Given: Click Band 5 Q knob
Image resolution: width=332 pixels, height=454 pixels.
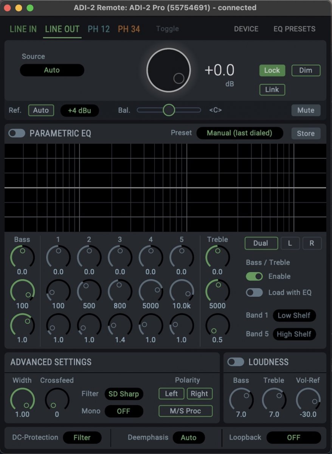Looking at the screenshot, I should pyautogui.click(x=182, y=325).
